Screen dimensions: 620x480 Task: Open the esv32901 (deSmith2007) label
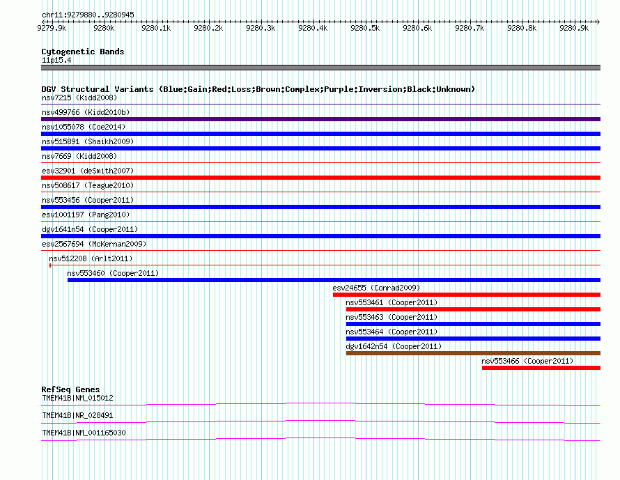[88, 171]
